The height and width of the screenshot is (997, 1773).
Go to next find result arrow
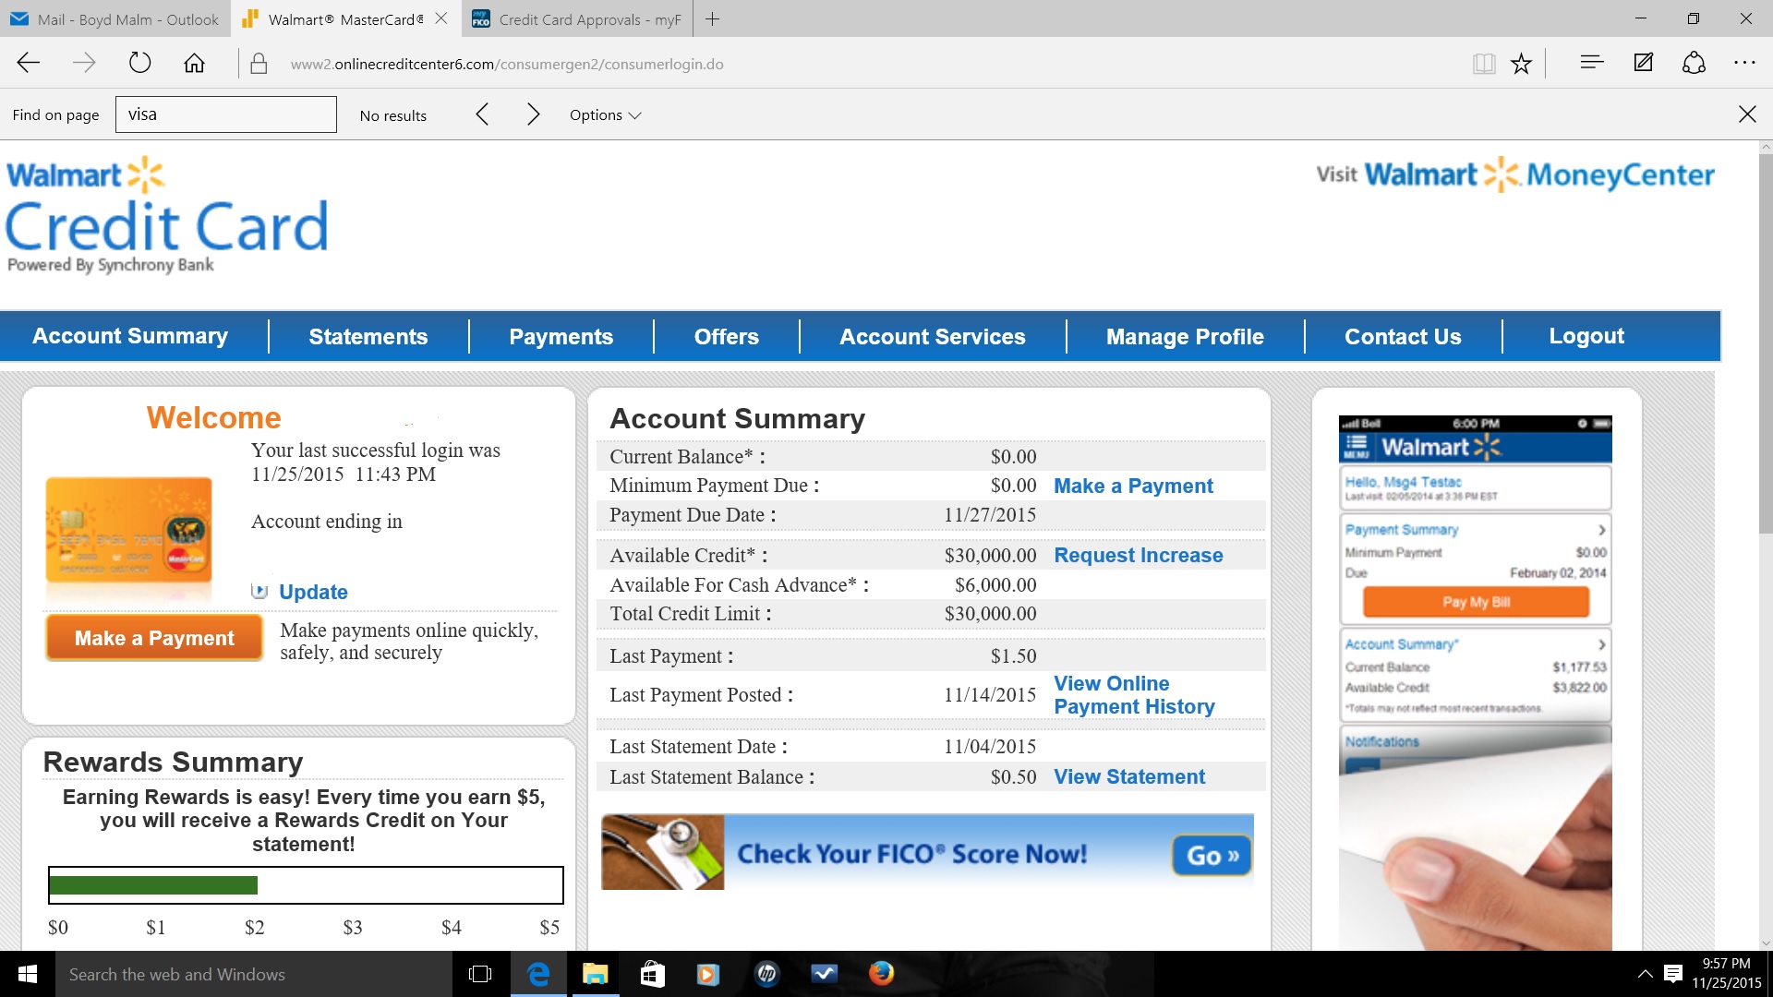pos(533,114)
